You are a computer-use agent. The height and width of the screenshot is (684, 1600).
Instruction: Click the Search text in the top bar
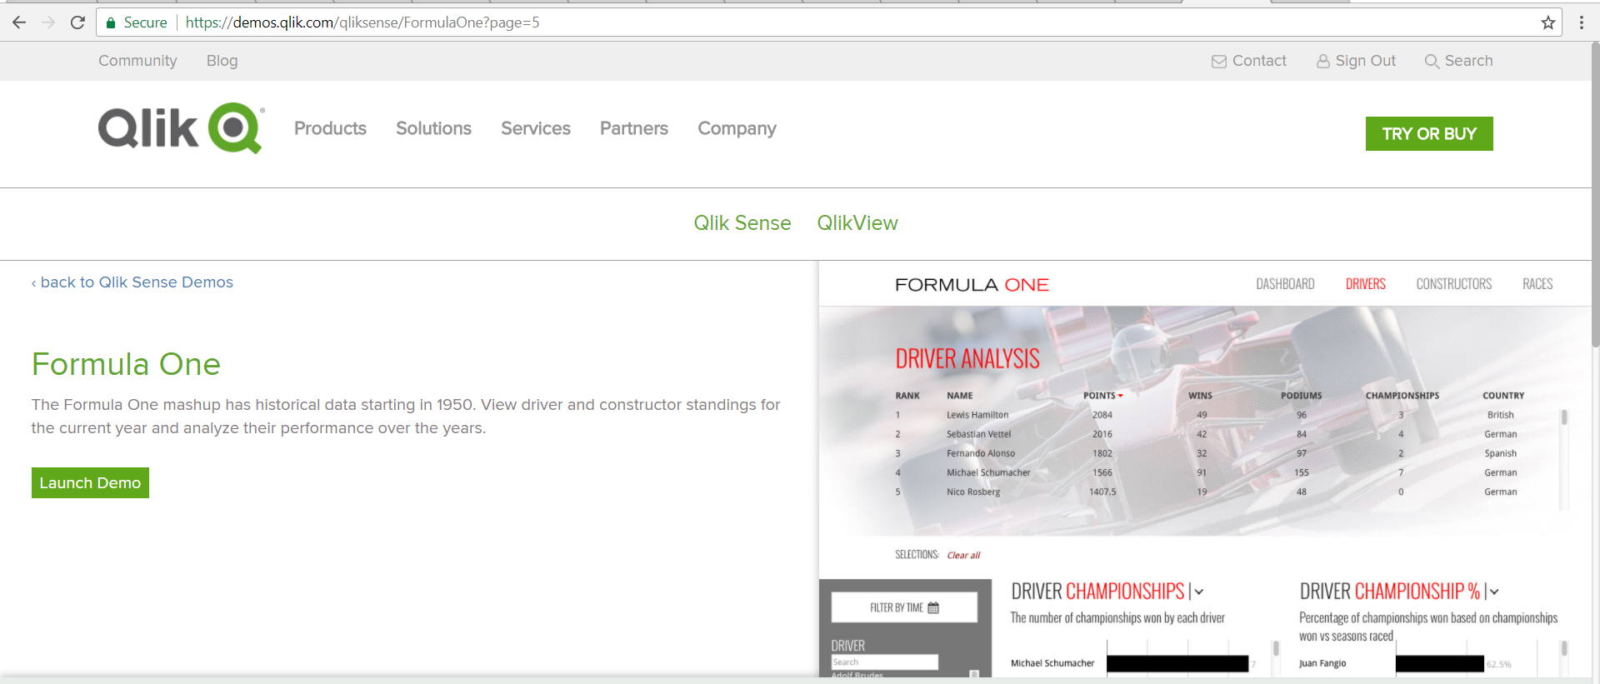tap(1468, 61)
